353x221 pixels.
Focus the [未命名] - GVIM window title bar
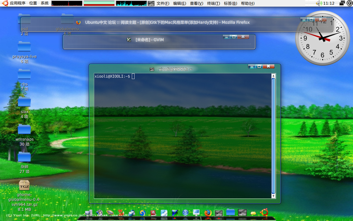point(149,40)
